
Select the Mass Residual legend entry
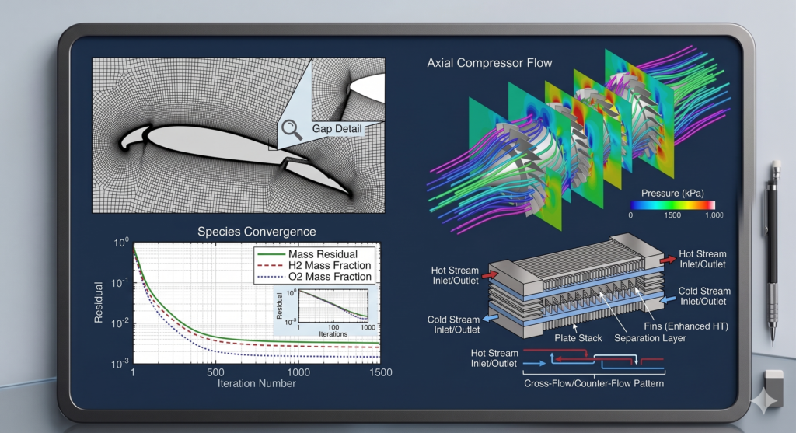pos(323,253)
